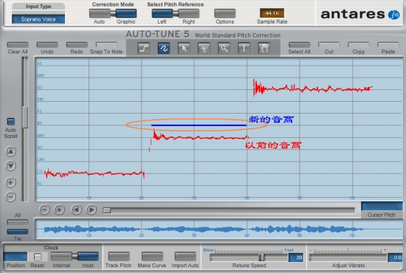Adjust the Retune Speed slider
The height and width of the screenshot is (273, 406).
tap(261, 258)
